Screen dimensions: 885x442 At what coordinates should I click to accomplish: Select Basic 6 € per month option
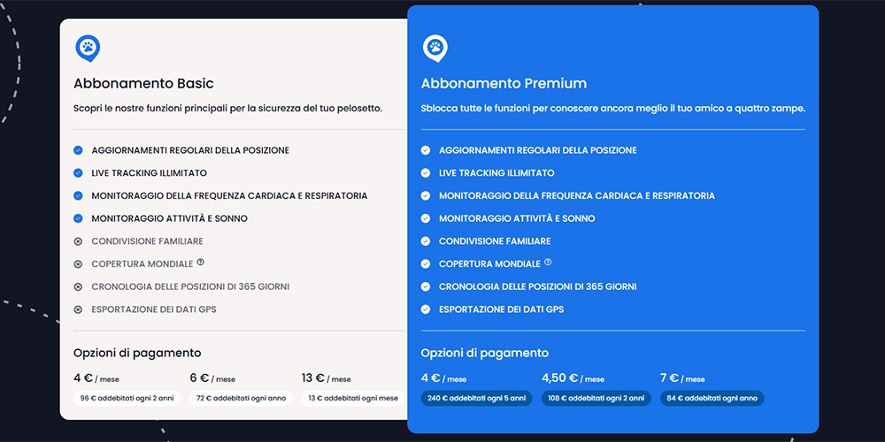pyautogui.click(x=212, y=378)
